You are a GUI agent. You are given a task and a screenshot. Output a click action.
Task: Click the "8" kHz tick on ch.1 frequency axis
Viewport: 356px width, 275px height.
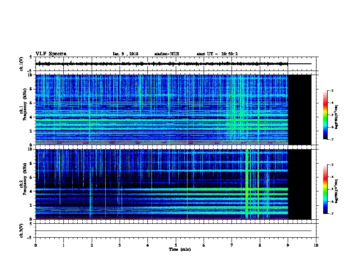[31, 89]
